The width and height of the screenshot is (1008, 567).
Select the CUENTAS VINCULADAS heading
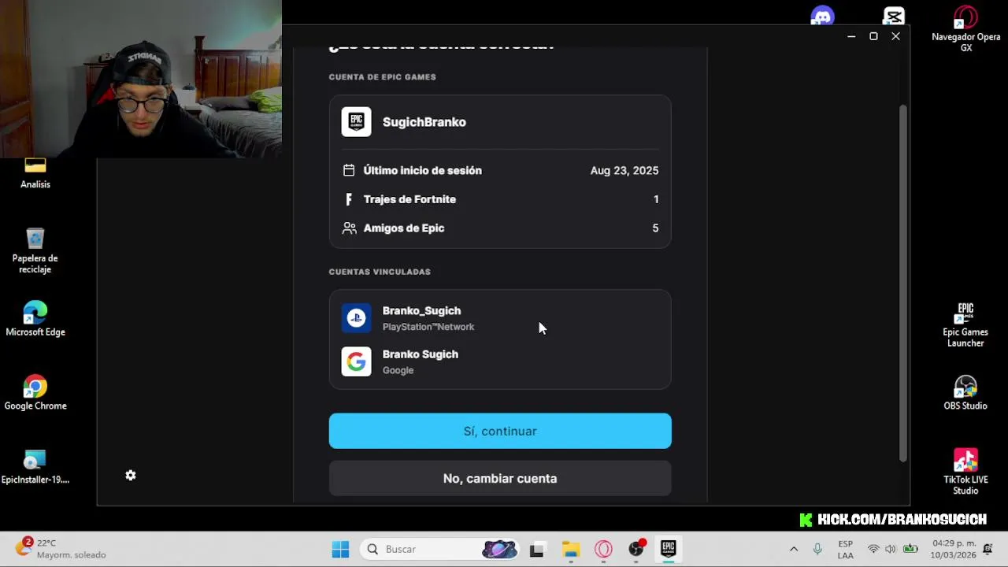tap(380, 272)
